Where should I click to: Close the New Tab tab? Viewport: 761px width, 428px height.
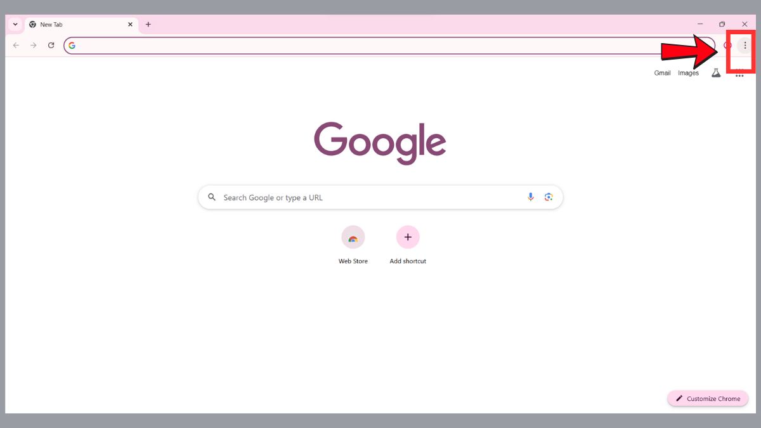click(x=130, y=24)
